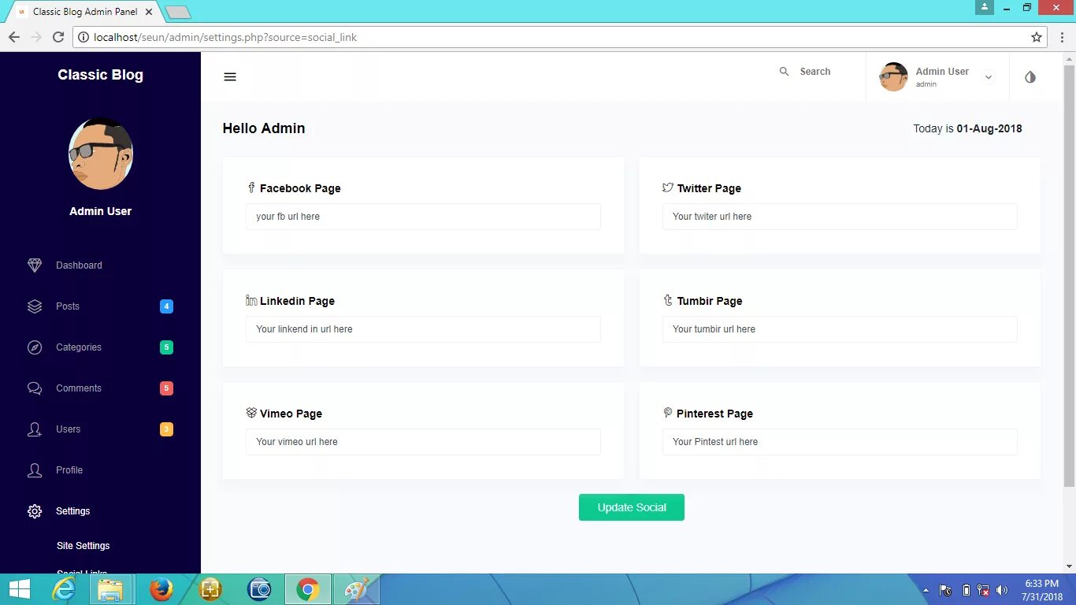1076x605 pixels.
Task: Click into the Twitter URL field
Action: (840, 217)
